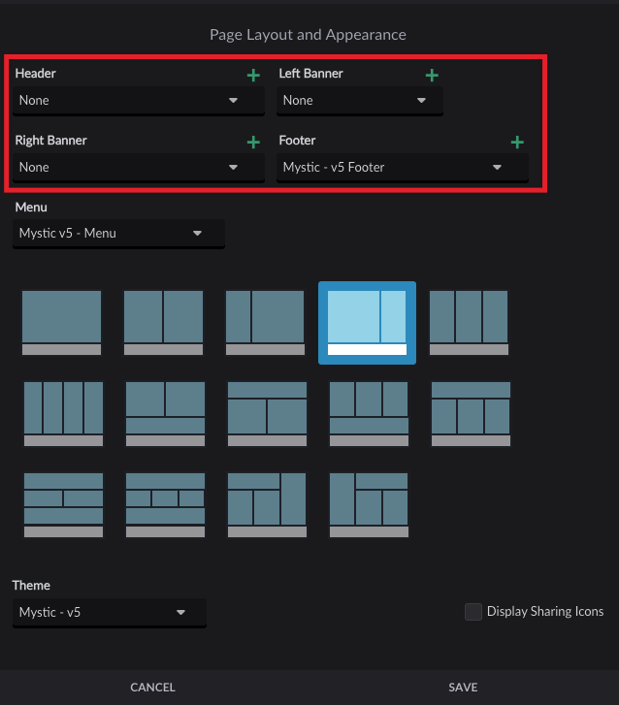619x705 pixels.
Task: Select layout with tall right column
Action: point(267,505)
